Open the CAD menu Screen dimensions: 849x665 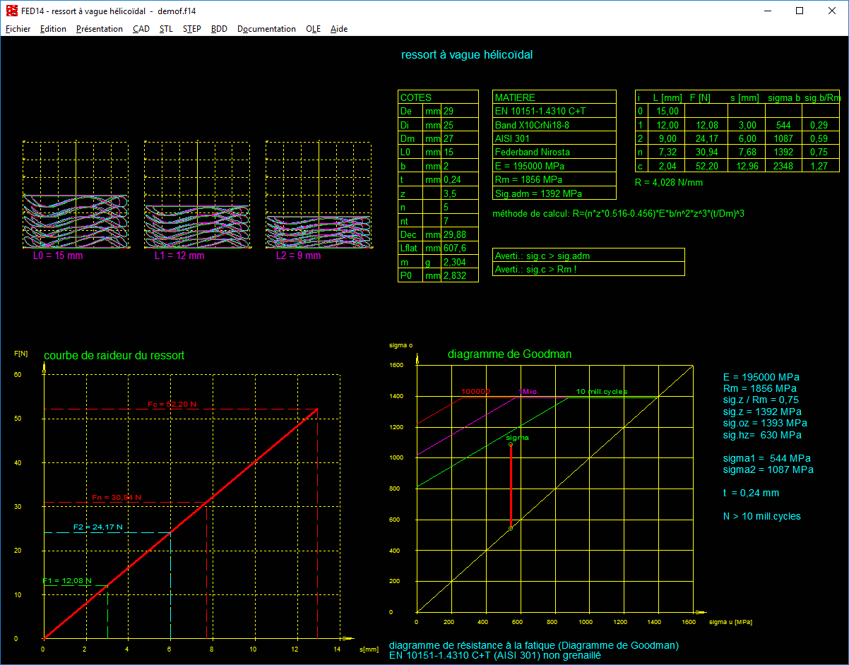click(141, 29)
